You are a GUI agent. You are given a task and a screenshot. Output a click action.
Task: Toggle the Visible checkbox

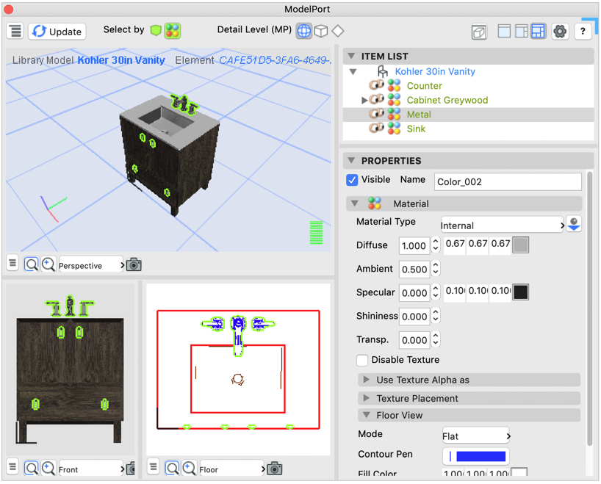coord(353,180)
